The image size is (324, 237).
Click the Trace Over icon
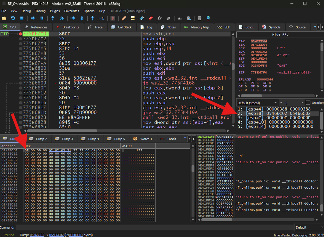[82, 18]
